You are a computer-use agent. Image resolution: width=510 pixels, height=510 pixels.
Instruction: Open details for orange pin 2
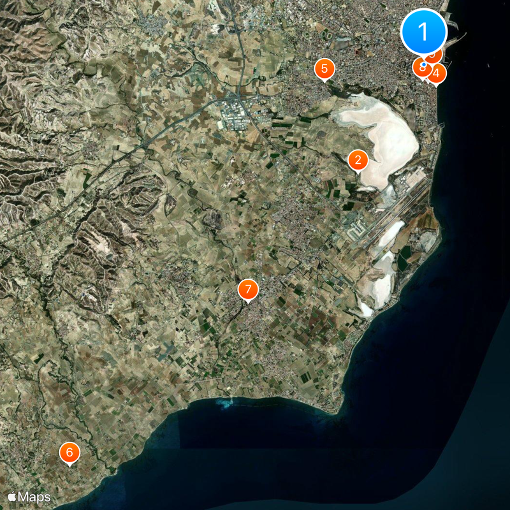[359, 159]
